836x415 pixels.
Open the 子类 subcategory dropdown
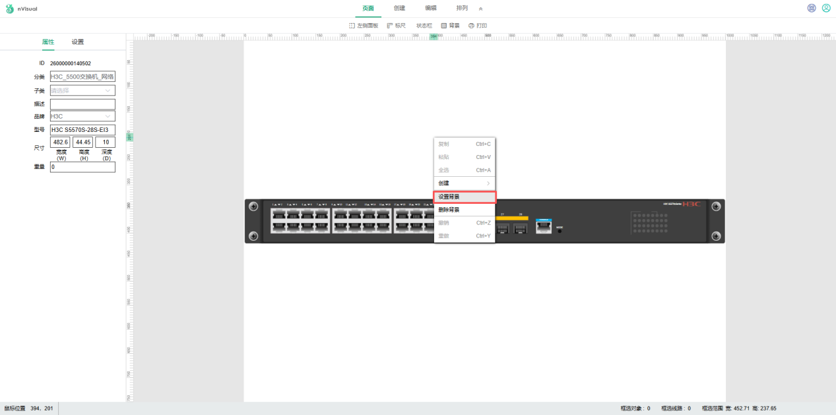point(82,90)
